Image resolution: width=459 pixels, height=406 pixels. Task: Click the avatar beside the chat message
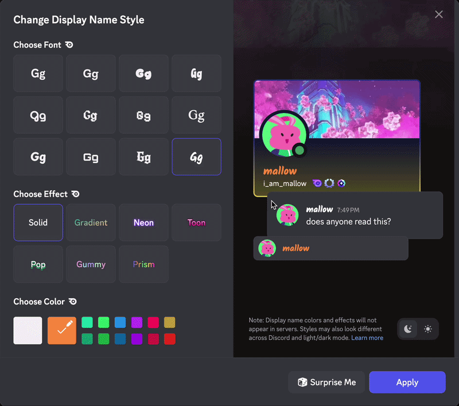point(287,214)
